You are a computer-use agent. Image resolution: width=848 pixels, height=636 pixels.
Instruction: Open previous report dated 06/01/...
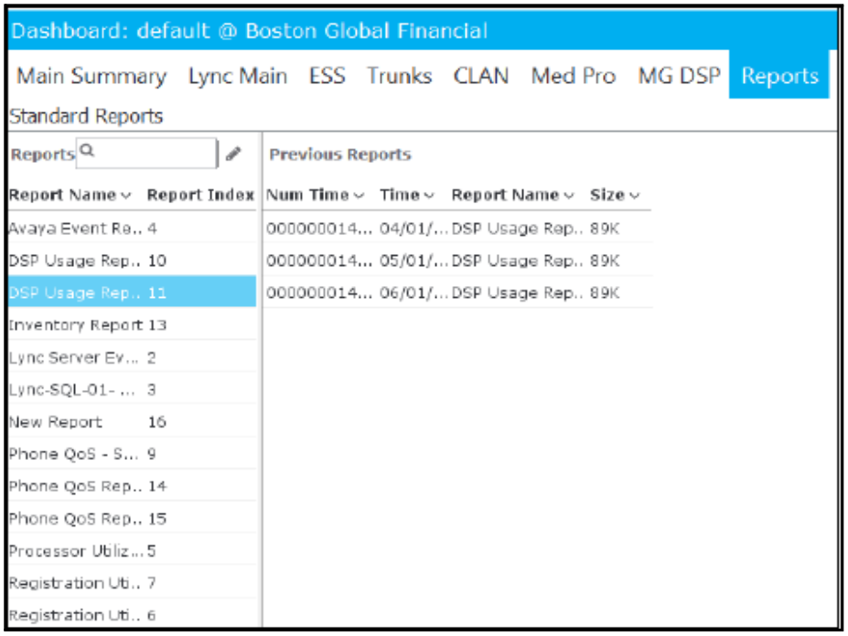(x=458, y=292)
